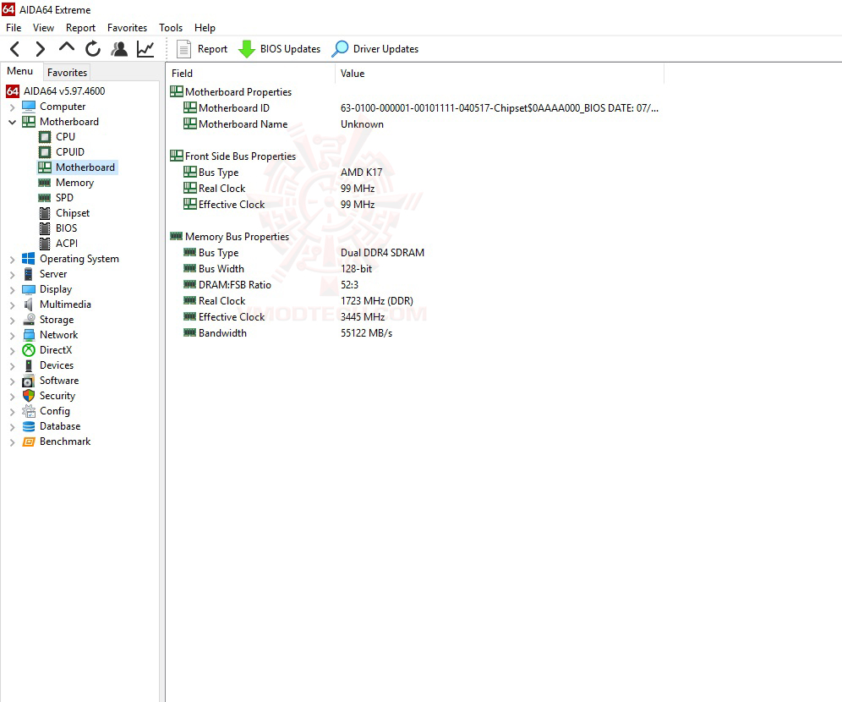Expand the Software tree node
842x702 pixels.
(13, 381)
